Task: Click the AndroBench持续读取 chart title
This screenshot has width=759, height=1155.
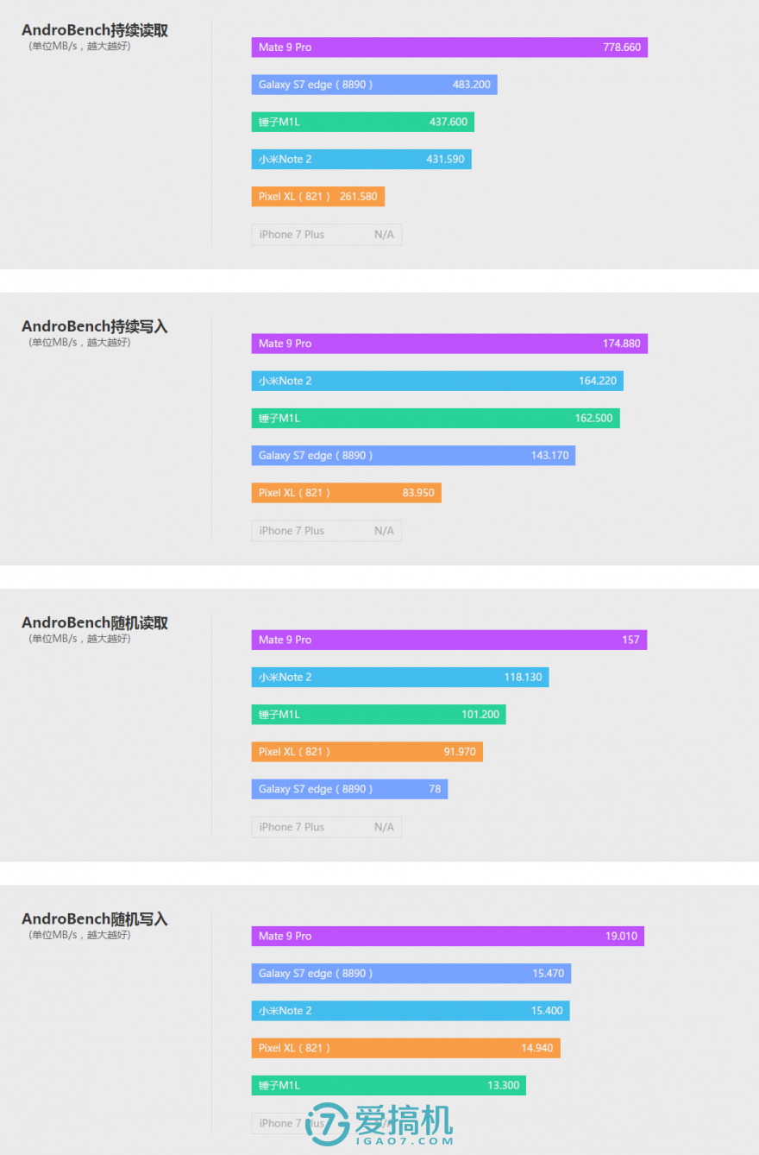Action: click(x=95, y=31)
